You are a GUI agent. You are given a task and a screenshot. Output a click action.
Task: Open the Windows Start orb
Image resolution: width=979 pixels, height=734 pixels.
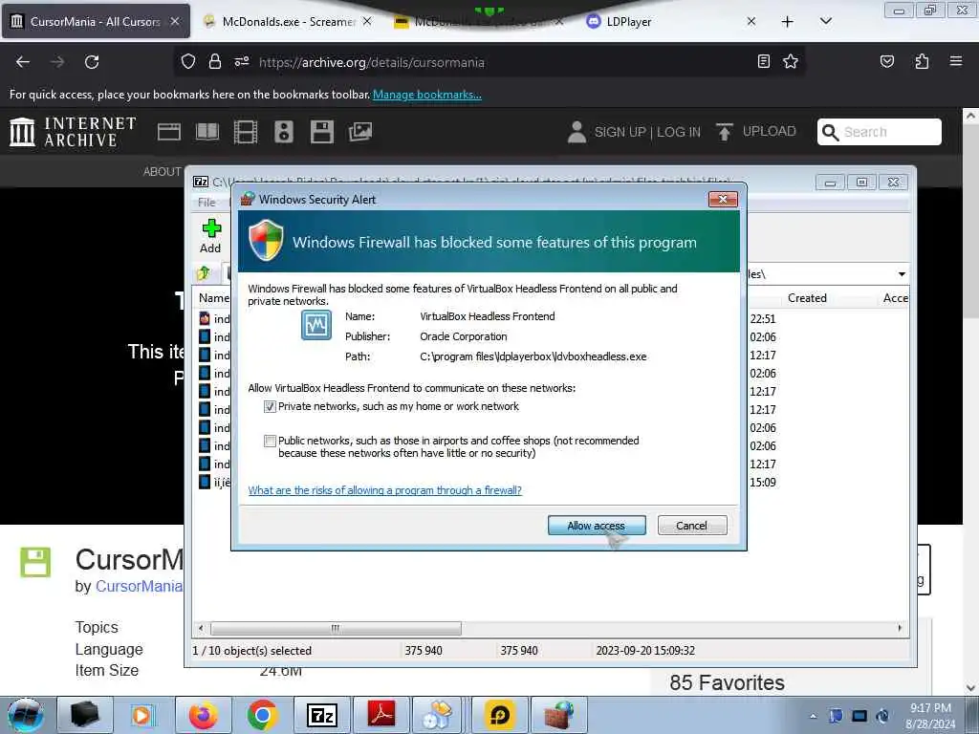tap(26, 715)
